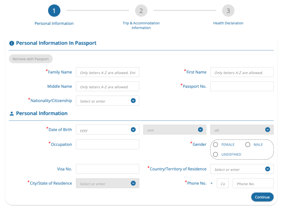Click the Nationality/Citizenship label
Screen dimensions: 286x209
click(x=51, y=101)
